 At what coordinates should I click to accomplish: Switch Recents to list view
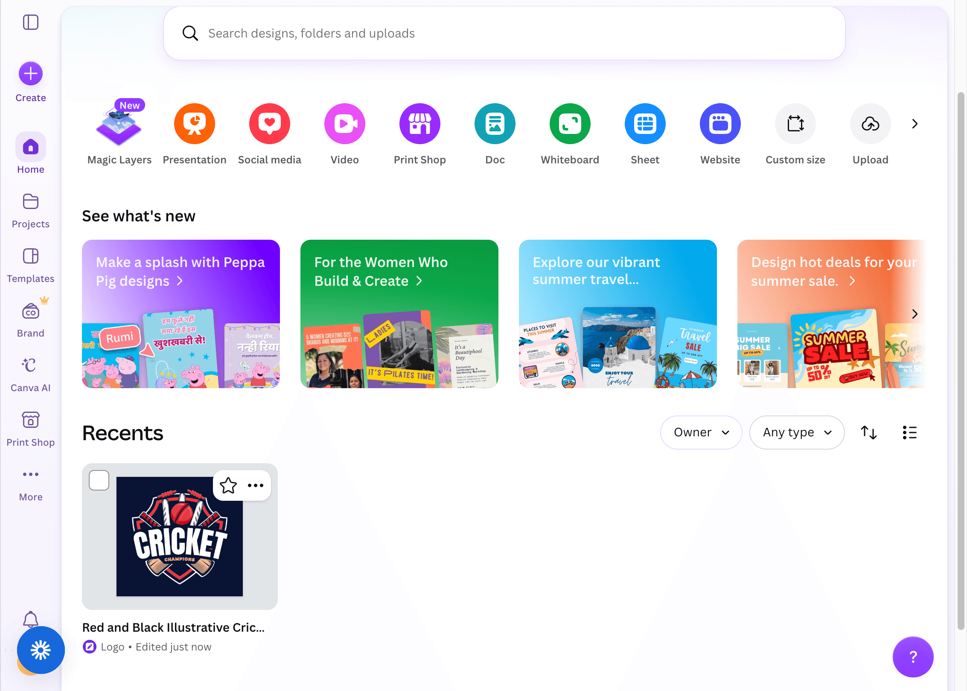909,433
